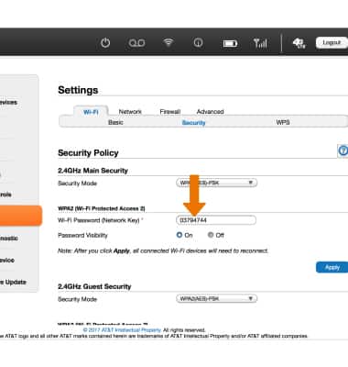Image resolution: width=348 pixels, height=367 pixels.
Task: Open the info icon in header
Action: point(198,42)
